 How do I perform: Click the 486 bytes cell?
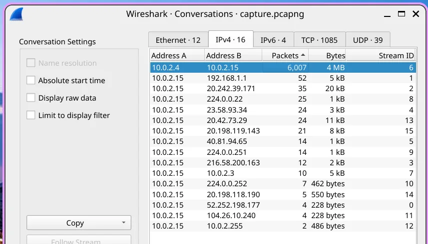[328, 226]
